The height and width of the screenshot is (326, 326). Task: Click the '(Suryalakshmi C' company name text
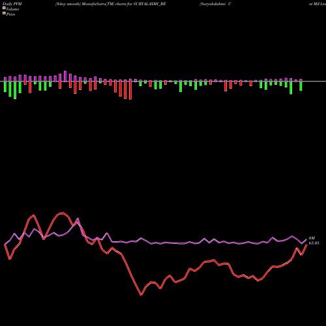(215, 4)
